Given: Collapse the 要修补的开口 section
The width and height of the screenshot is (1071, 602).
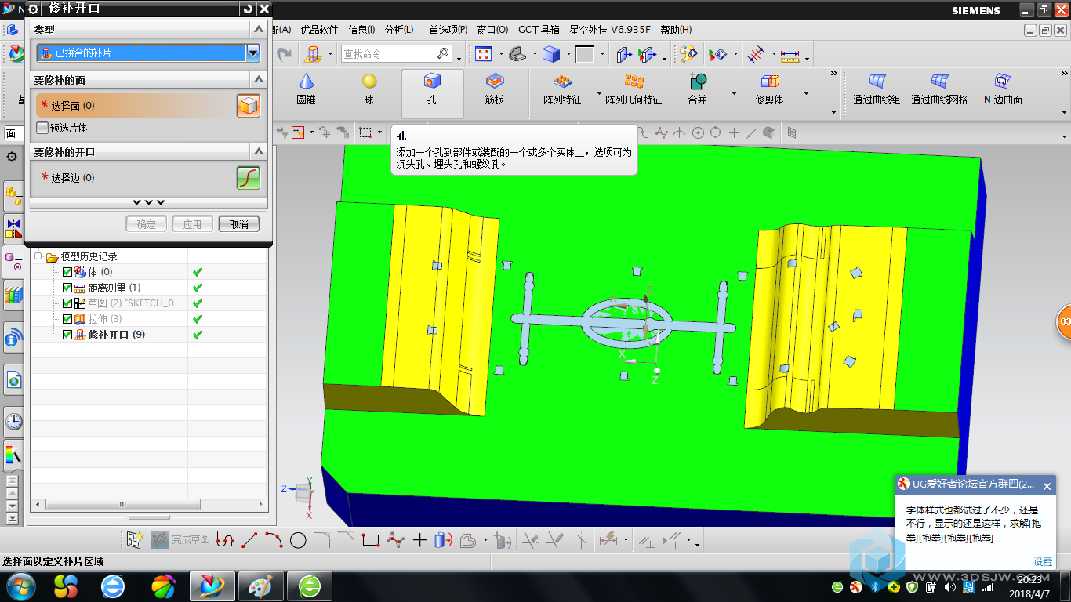Looking at the screenshot, I should point(258,151).
